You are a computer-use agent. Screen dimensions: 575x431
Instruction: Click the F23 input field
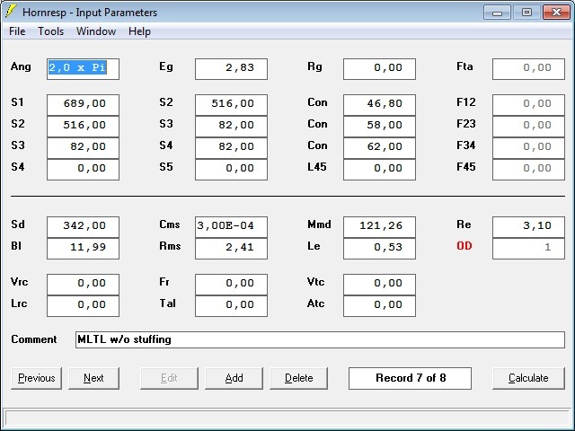point(528,127)
